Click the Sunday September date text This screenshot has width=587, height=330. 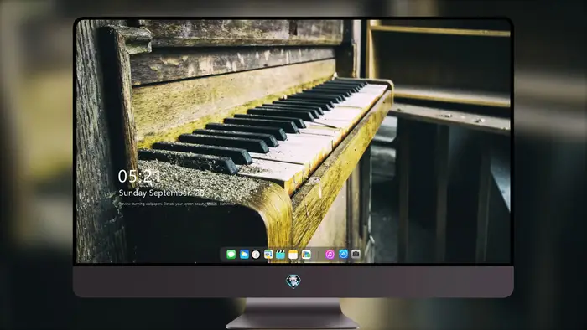(x=161, y=193)
